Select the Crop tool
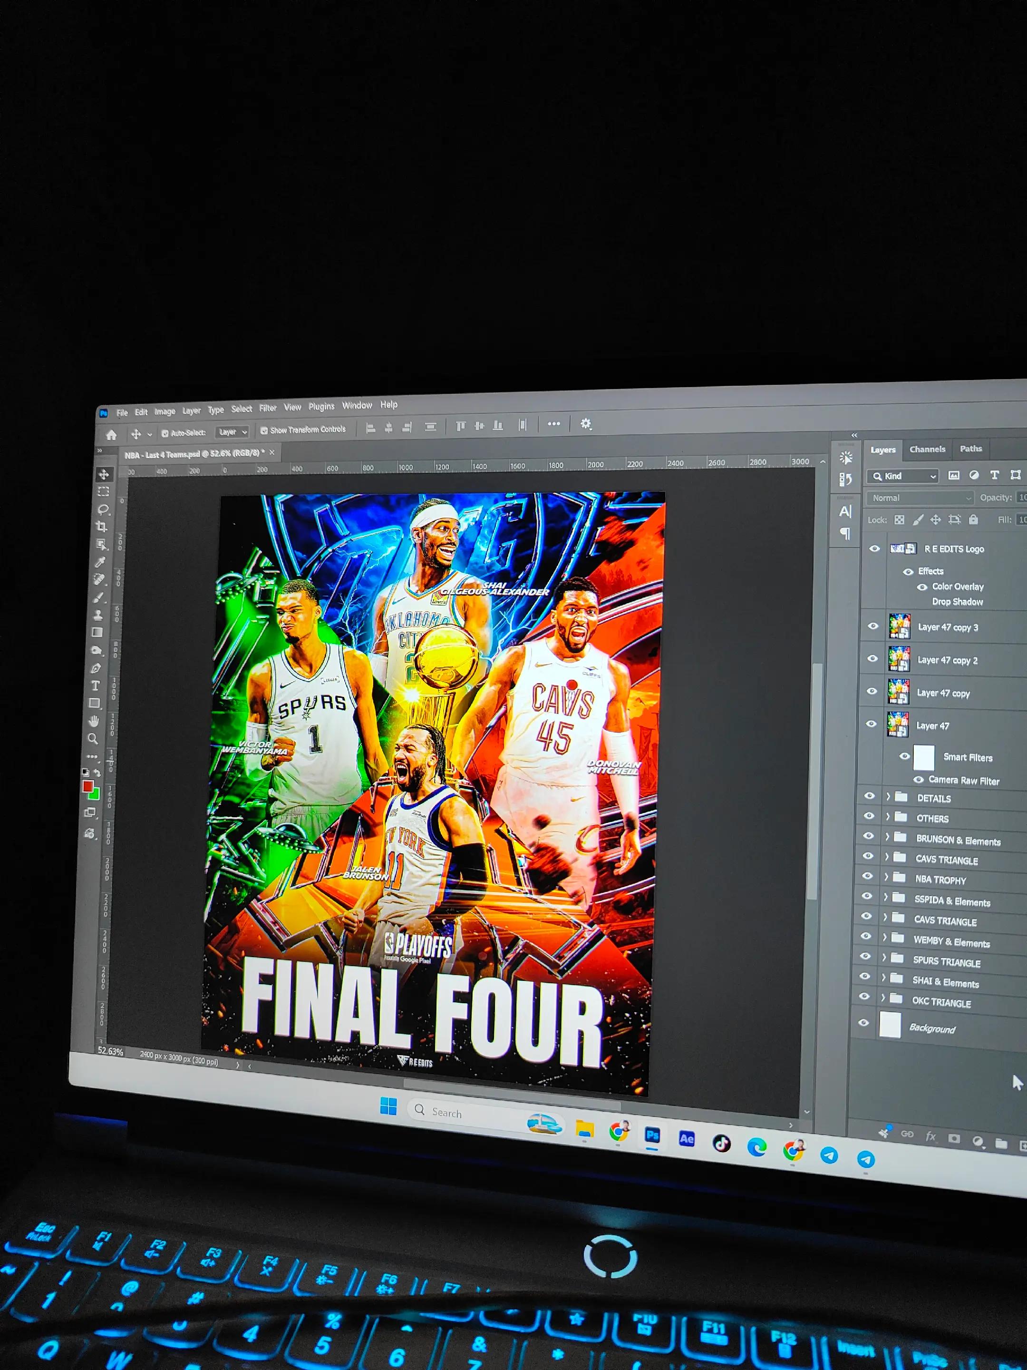This screenshot has height=1370, width=1027. (102, 527)
